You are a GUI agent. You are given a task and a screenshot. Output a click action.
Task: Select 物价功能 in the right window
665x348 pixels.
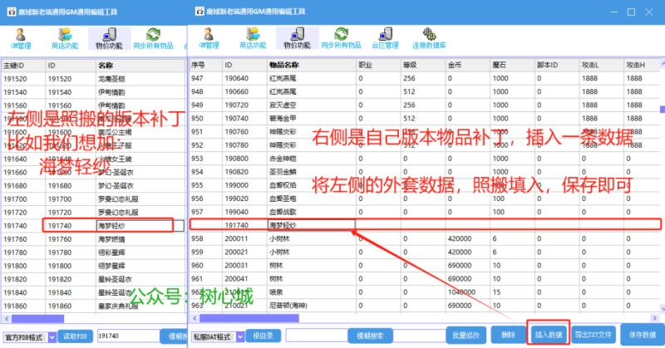pos(297,38)
